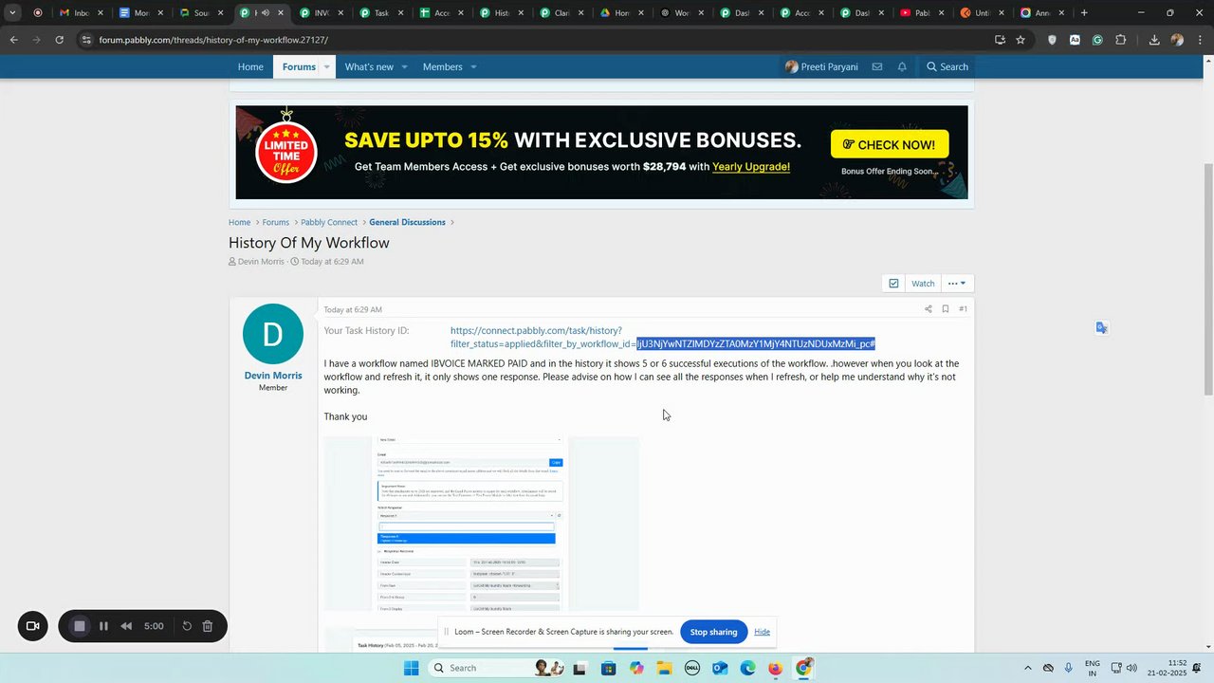Viewport: 1214px width, 683px height.
Task: Click the browser back arrow
Action: tap(13, 40)
